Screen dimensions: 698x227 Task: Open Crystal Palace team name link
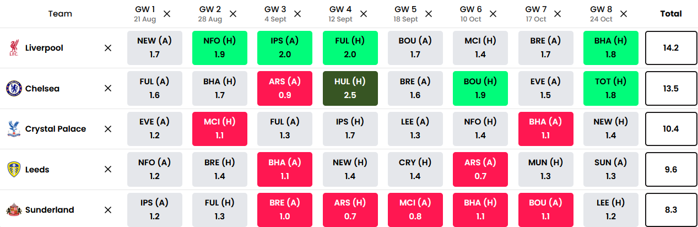point(56,129)
